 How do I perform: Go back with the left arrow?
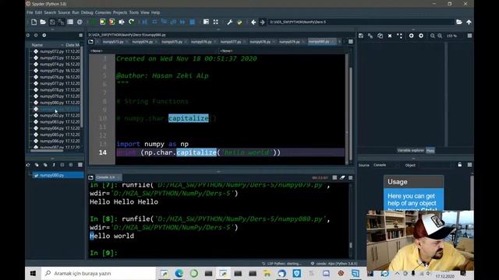tap(253, 22)
